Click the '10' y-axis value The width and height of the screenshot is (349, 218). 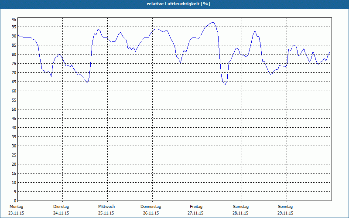pos(14,183)
